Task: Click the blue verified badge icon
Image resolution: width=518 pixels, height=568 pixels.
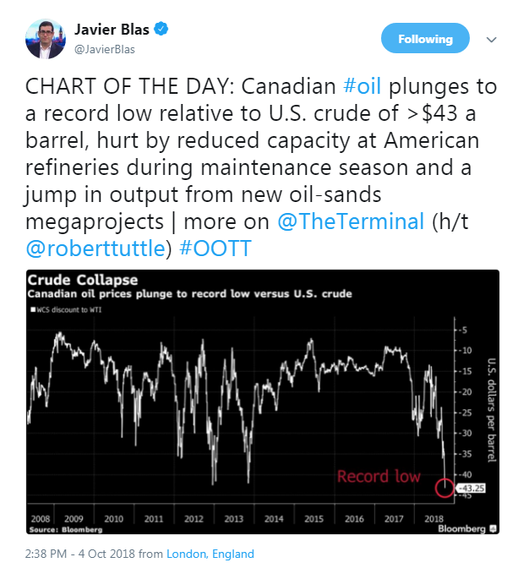Action: point(161,29)
